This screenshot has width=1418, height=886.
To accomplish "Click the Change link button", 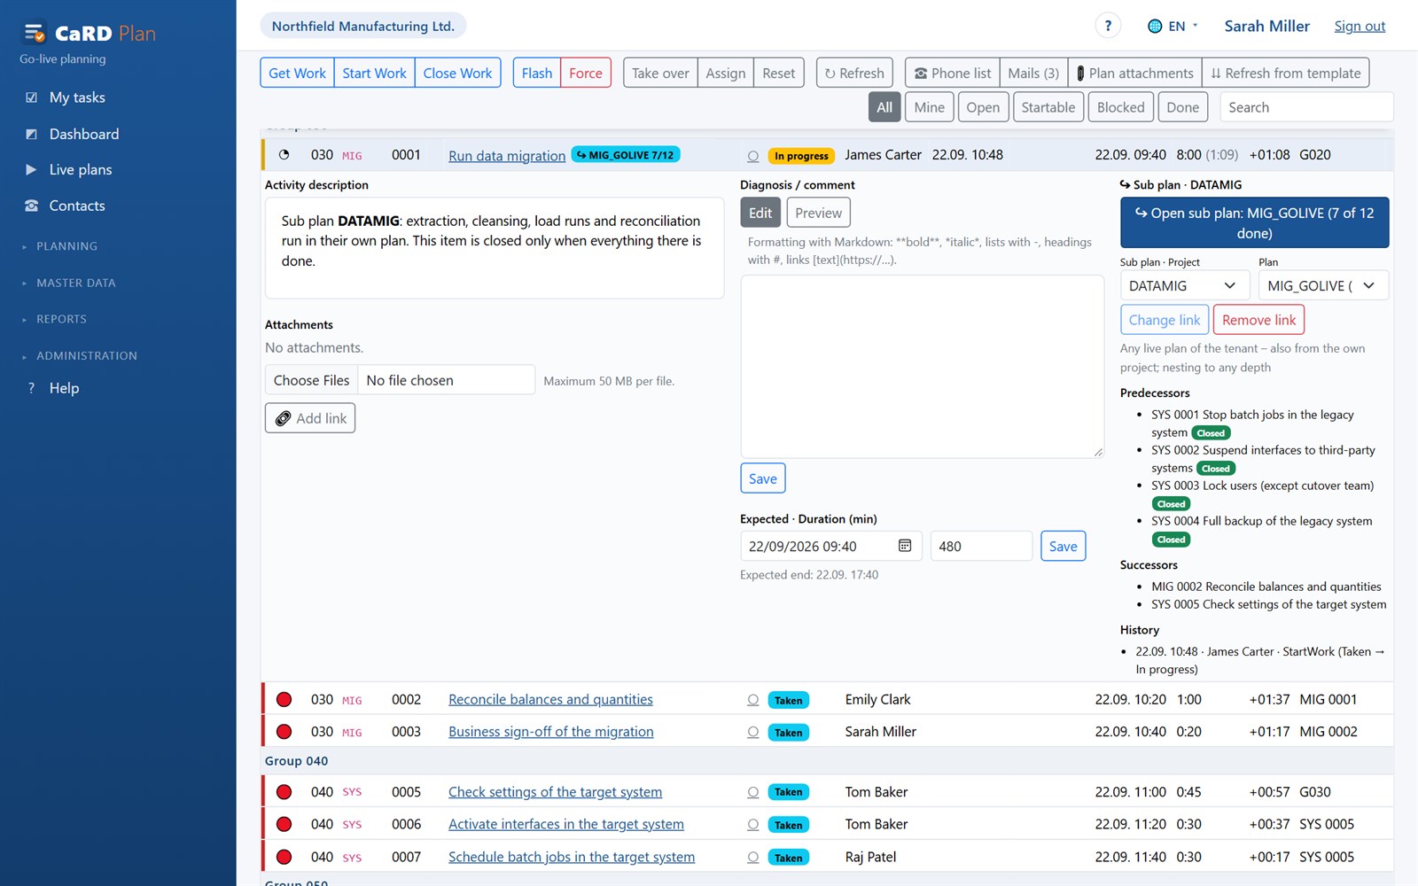I will pyautogui.click(x=1165, y=320).
